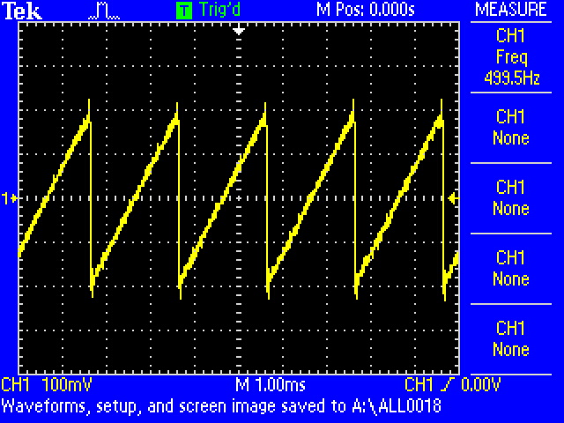
Task: Select the CH1 Freq 499.5Hz measurement
Action: [x=511, y=57]
